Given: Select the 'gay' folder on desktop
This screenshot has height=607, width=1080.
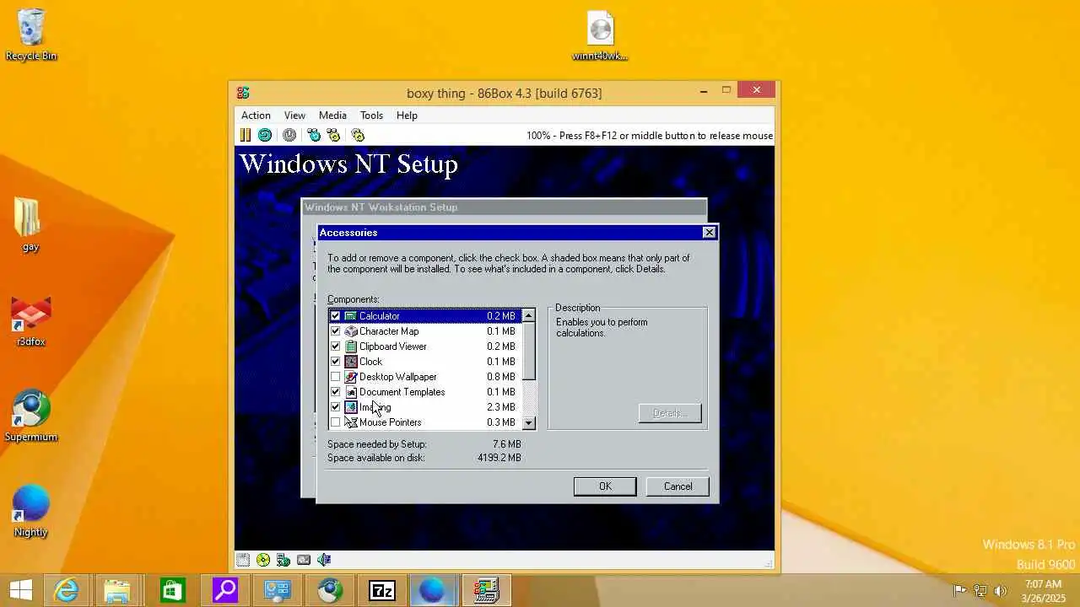Looking at the screenshot, I should point(30,225).
